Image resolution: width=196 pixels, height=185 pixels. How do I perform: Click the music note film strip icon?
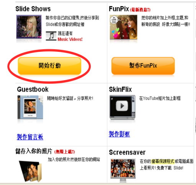click(x=51, y=36)
